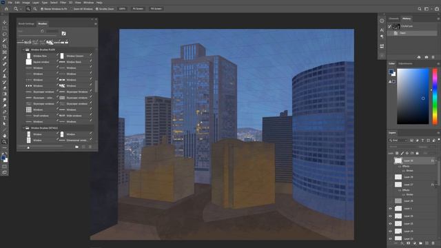Viewport: 441px width, 248px height.
Task: Open Character panel icon in the side dock
Action: (382, 30)
